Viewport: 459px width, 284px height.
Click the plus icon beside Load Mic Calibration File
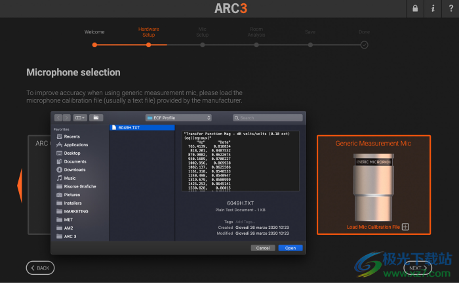(405, 227)
